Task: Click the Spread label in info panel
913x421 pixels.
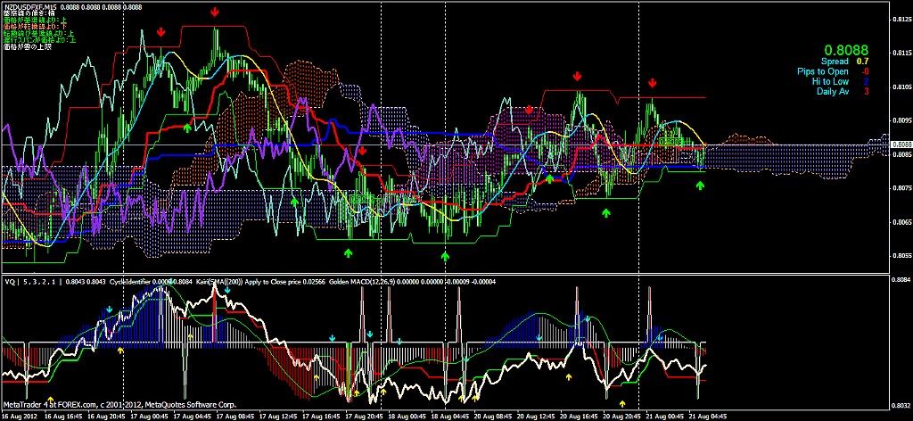Action: tap(835, 62)
